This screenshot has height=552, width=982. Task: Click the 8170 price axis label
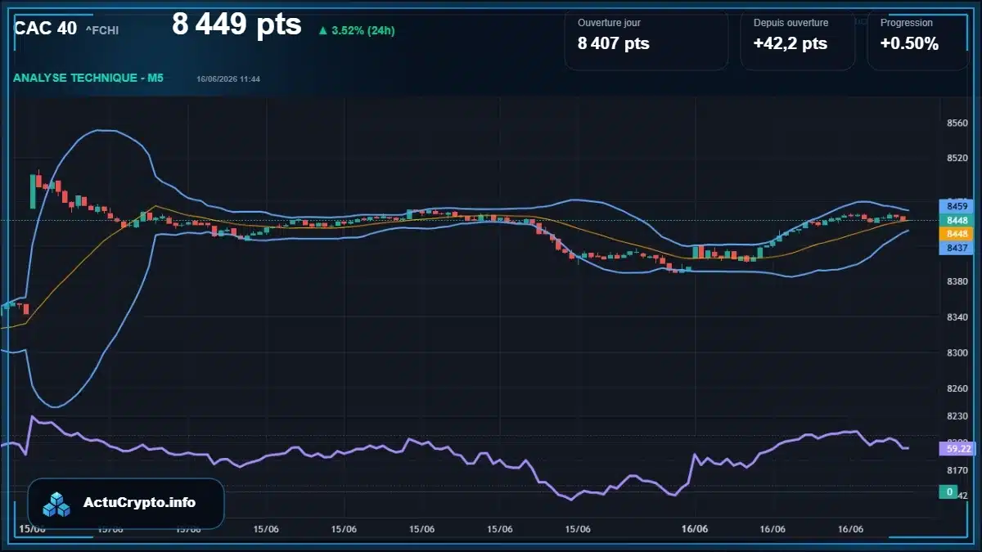pyautogui.click(x=957, y=470)
